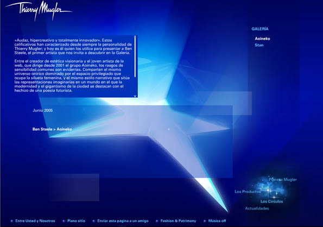
Task: Click Enviar esta página a un amigo
Action: (x=123, y=221)
